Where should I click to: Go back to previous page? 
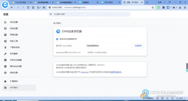pos(18,7)
